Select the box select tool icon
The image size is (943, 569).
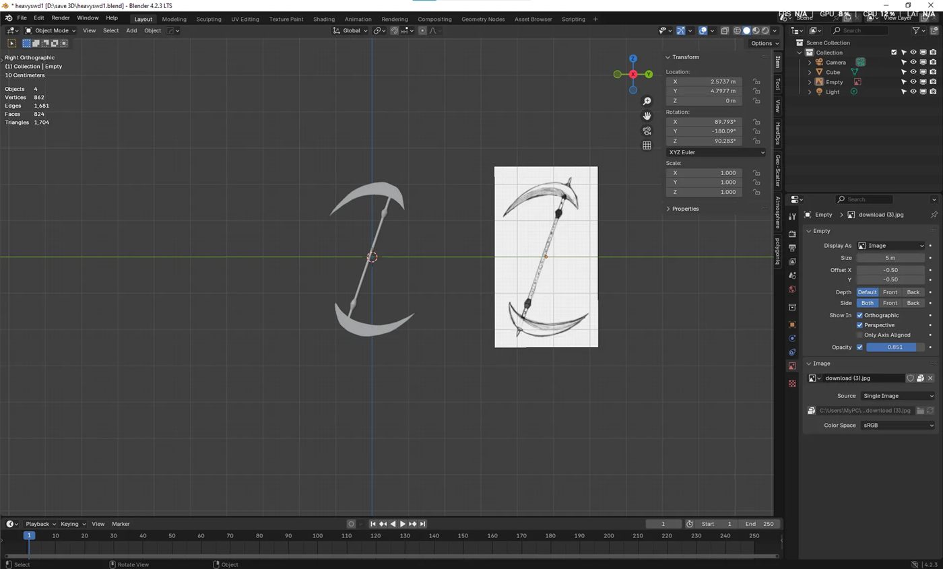pyautogui.click(x=27, y=43)
